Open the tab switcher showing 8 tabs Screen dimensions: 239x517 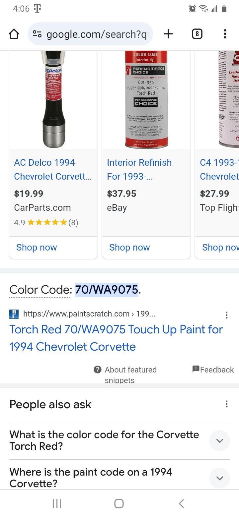[x=197, y=33]
